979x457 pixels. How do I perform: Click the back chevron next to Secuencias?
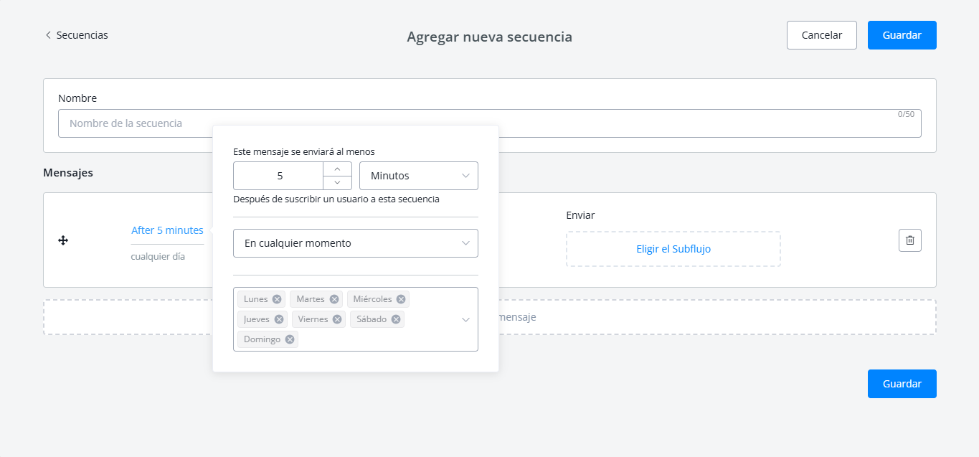[47, 34]
